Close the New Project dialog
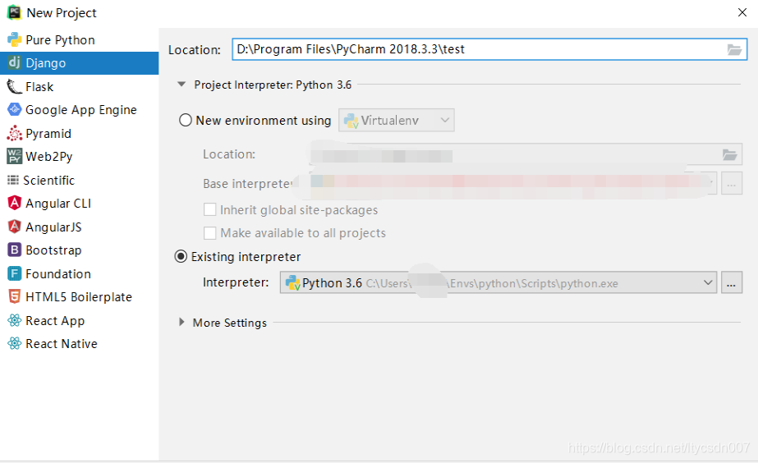The width and height of the screenshot is (758, 463). 742,12
